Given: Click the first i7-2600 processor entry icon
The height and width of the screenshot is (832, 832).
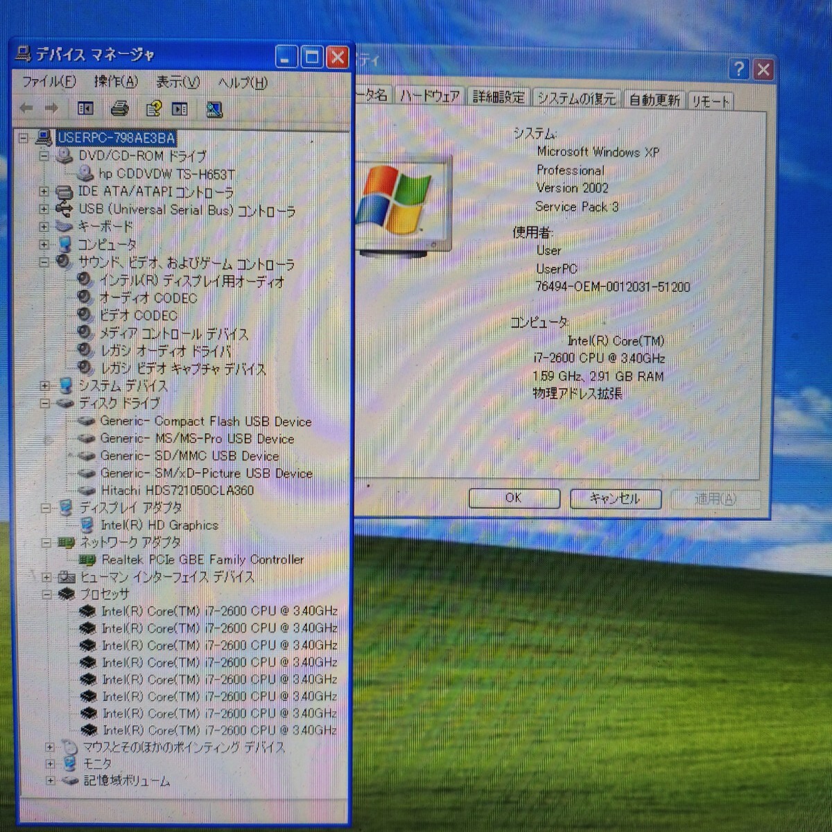Looking at the screenshot, I should click(88, 611).
